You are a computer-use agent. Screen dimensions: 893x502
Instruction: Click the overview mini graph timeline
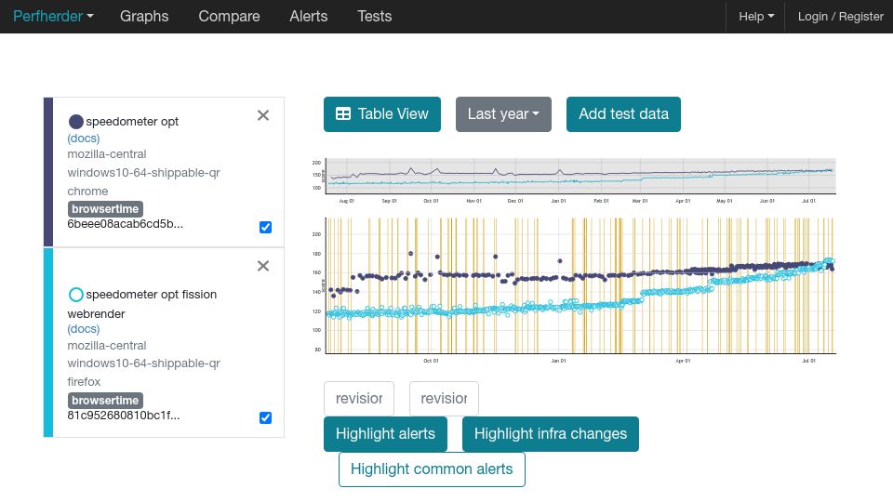pos(580,176)
